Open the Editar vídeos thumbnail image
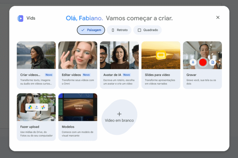238x158 pixels. point(78,55)
